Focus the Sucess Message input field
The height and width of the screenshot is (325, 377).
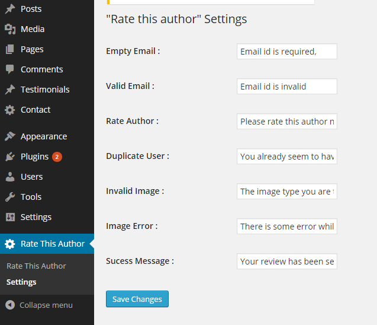[x=287, y=261]
